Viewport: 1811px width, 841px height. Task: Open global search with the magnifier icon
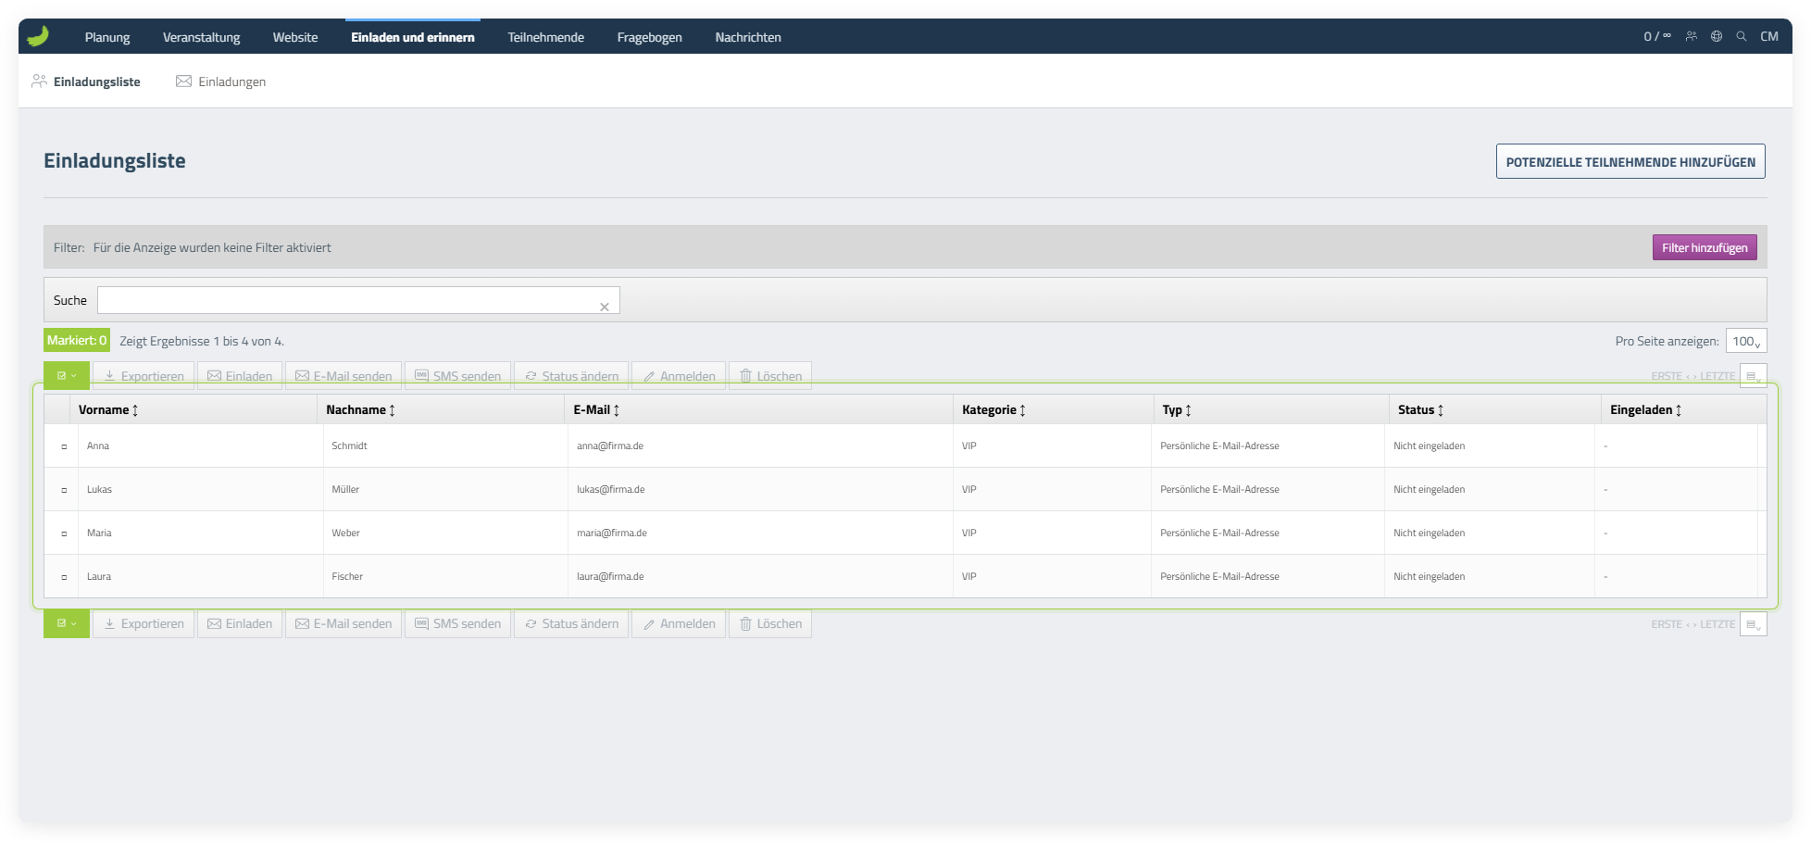pos(1742,36)
